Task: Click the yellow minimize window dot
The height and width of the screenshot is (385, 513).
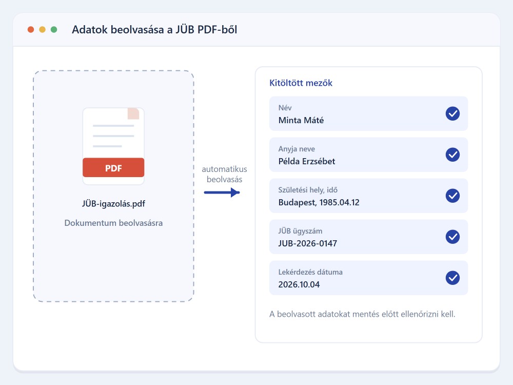Action: [42, 30]
